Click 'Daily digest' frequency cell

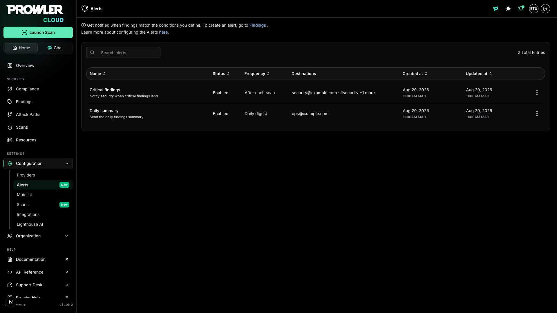click(x=256, y=114)
